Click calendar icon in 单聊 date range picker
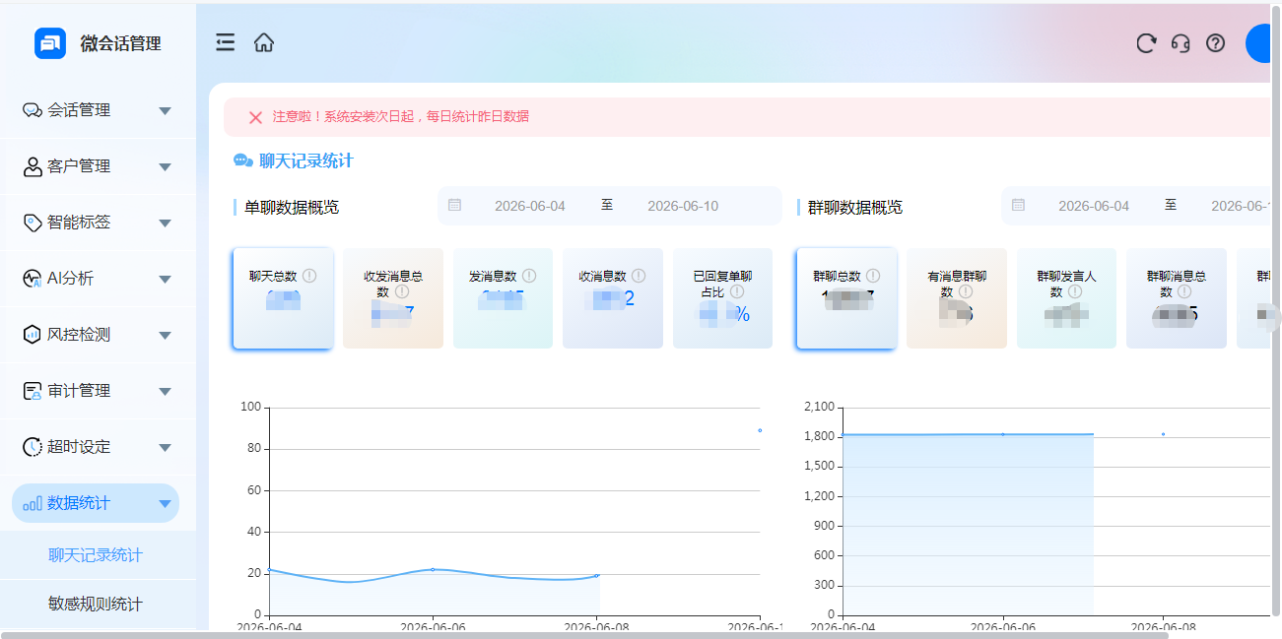 [454, 205]
